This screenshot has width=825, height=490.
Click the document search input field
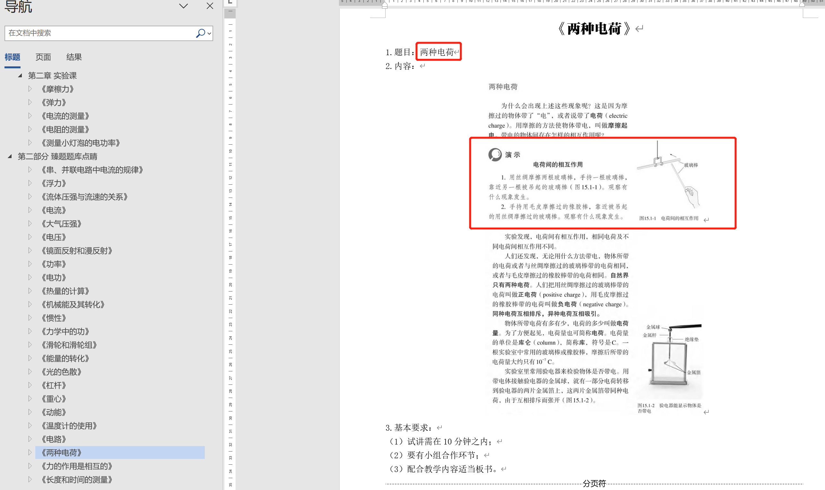point(99,33)
